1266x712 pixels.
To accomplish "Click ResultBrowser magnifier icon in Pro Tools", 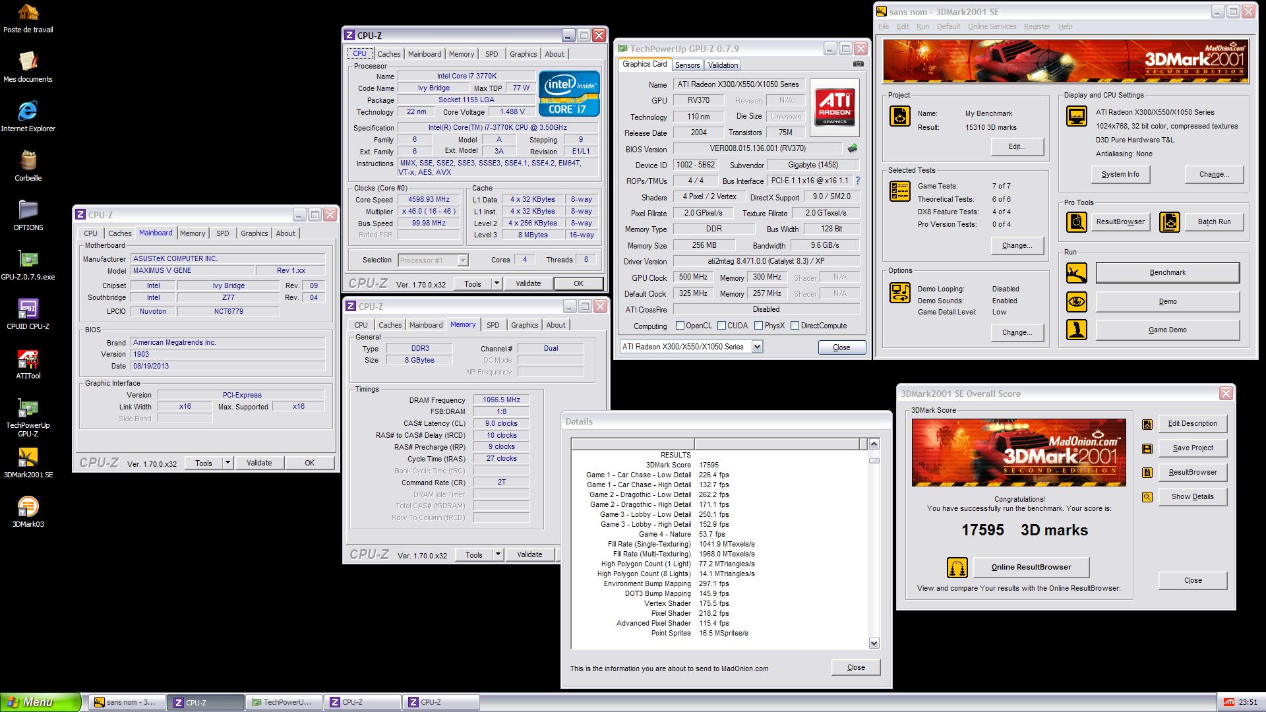I will (1077, 222).
